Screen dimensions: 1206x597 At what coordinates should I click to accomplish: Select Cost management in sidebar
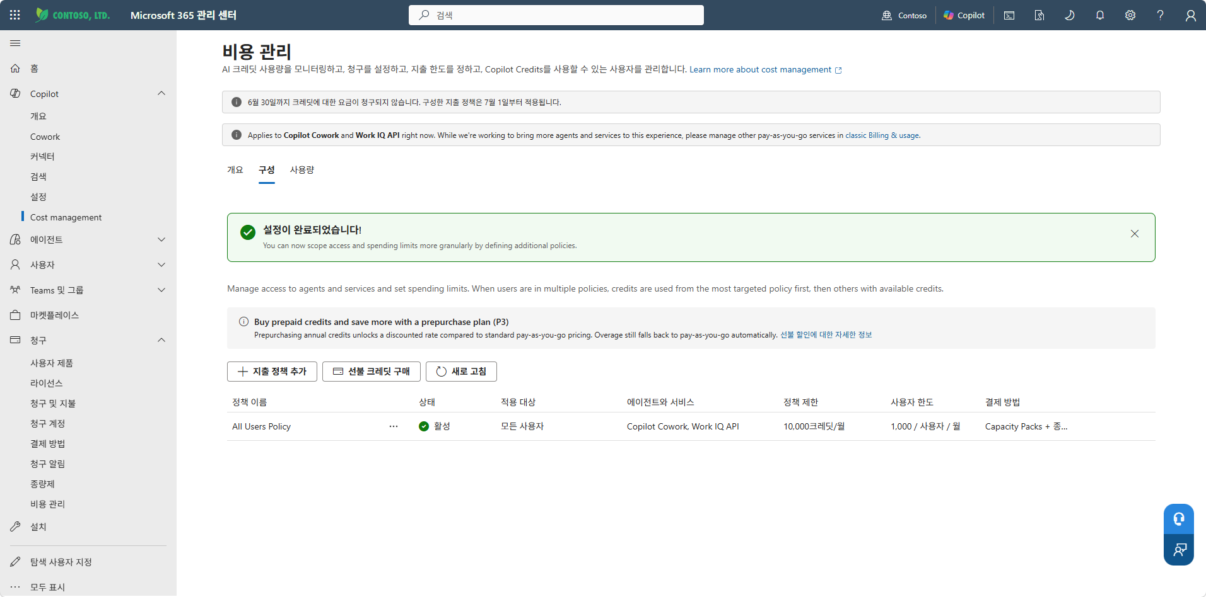(66, 217)
